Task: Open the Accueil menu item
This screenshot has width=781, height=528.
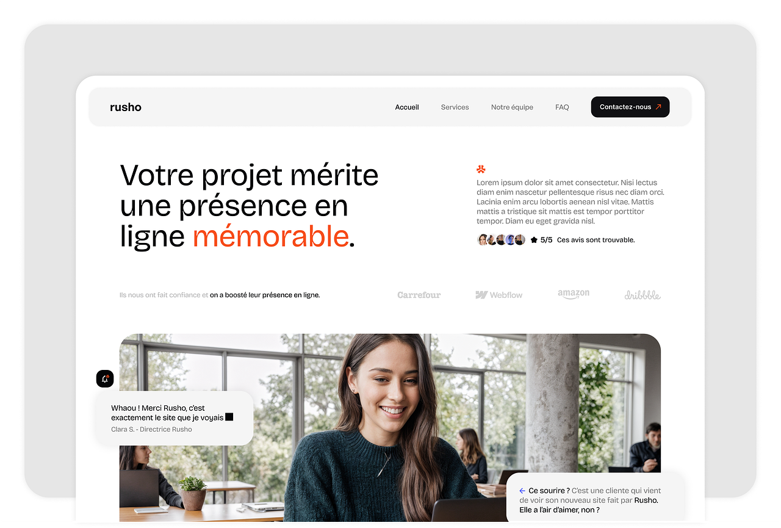Action: click(x=407, y=107)
